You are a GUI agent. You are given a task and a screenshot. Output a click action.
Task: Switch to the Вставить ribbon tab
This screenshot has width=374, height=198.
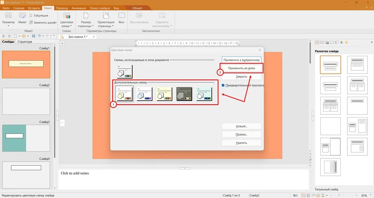tap(34, 8)
